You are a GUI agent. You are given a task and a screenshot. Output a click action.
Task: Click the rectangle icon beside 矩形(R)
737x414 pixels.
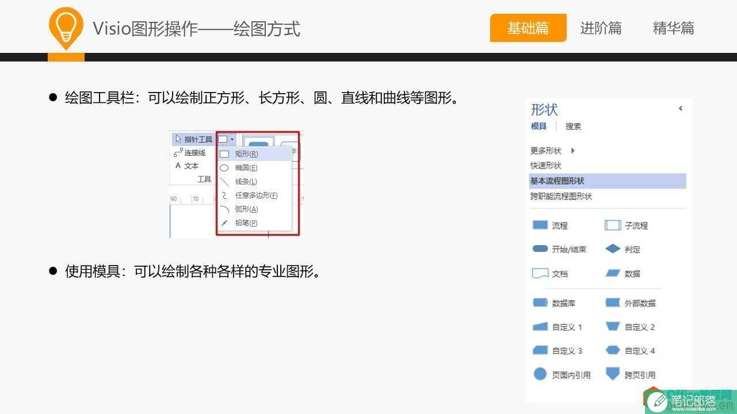click(224, 154)
